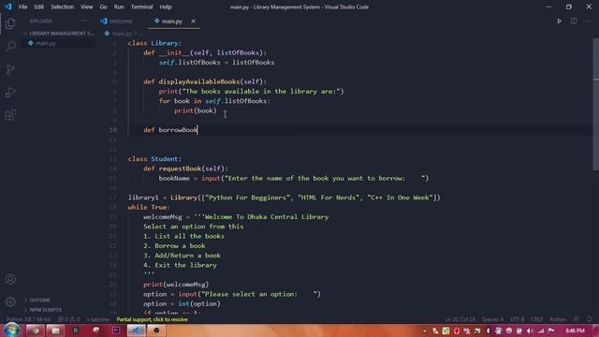Place cursor at end of def borrowBook

coord(197,130)
